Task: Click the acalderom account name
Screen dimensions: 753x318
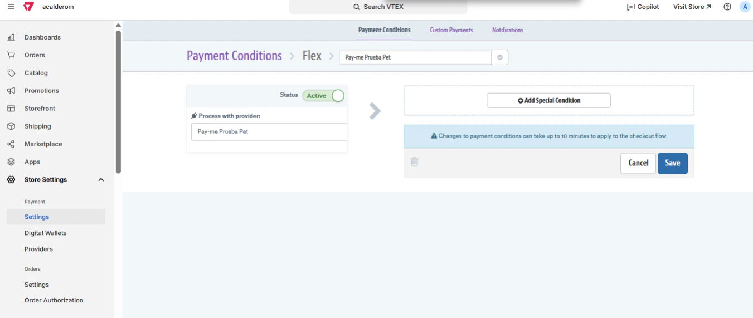Action: pyautogui.click(x=58, y=7)
